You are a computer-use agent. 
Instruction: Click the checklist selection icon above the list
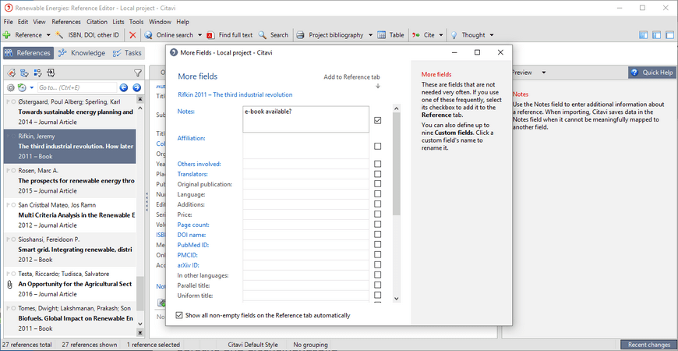click(x=37, y=73)
